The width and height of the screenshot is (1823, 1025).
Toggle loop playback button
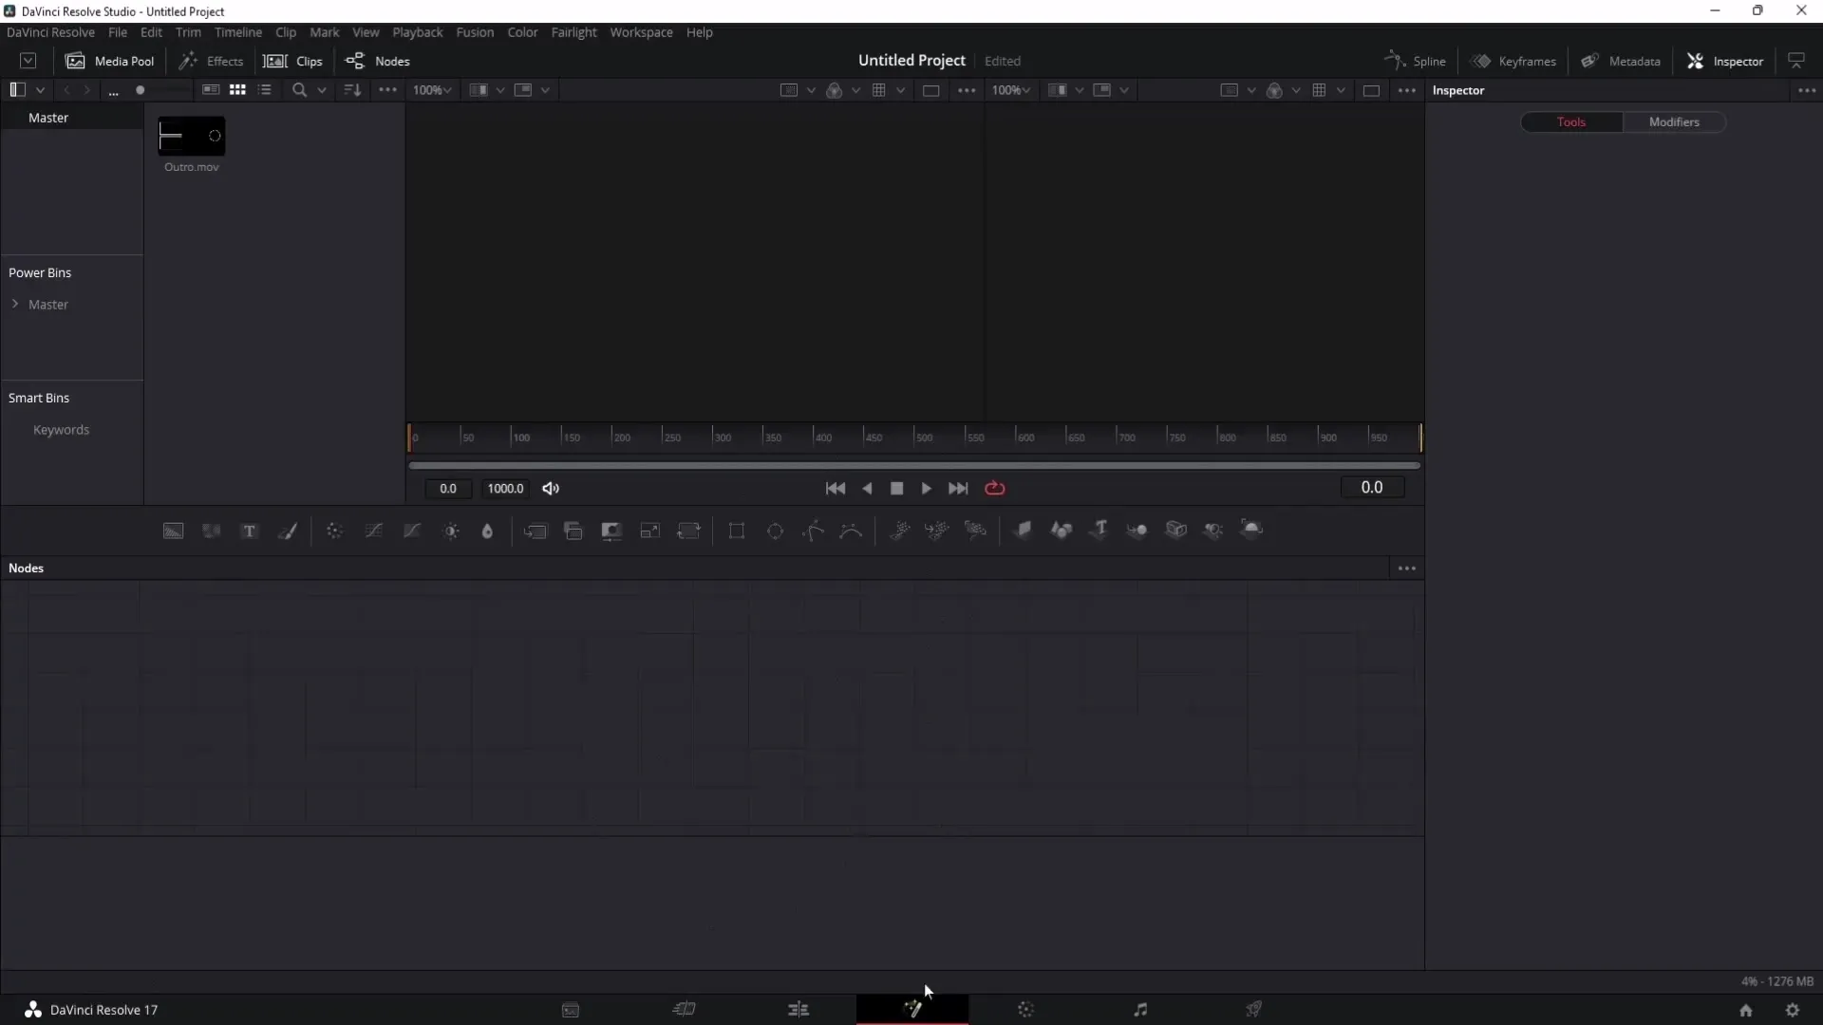994,488
